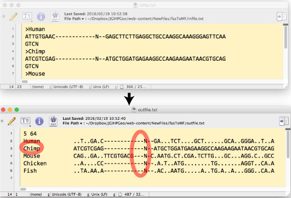Viewport: 291px width, 198px height.
Task: Open the (none) language popup in outfile.txt status bar
Action: click(39, 194)
